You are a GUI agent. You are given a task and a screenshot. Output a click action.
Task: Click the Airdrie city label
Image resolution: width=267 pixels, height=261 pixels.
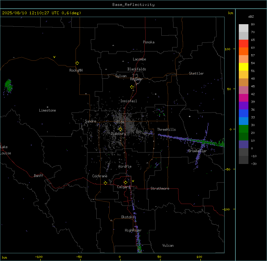(125, 166)
